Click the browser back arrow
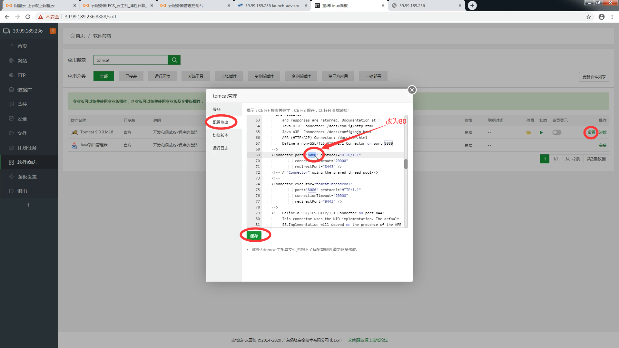 pos(7,17)
